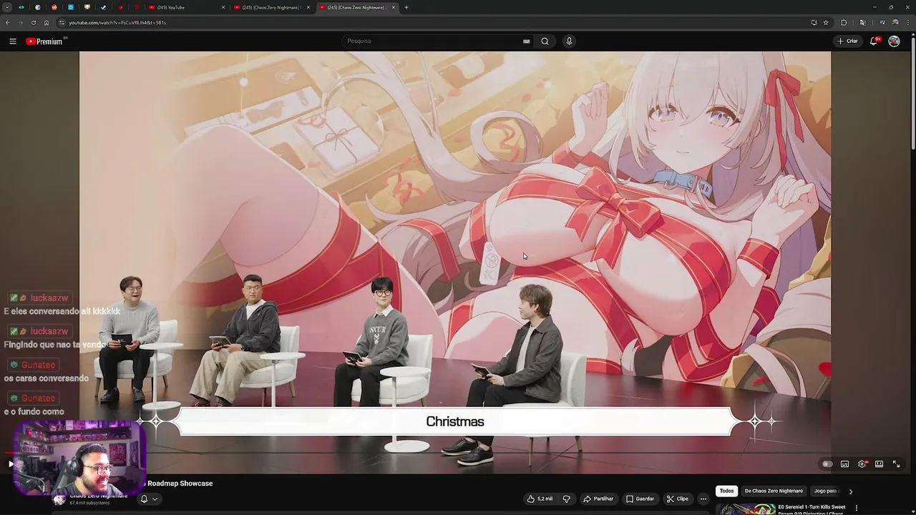Switch to theater mode
916x515 pixels.
[879, 464]
